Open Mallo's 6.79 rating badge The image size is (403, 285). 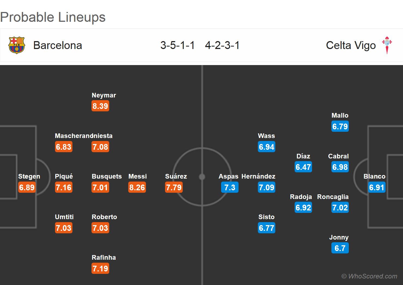340,126
